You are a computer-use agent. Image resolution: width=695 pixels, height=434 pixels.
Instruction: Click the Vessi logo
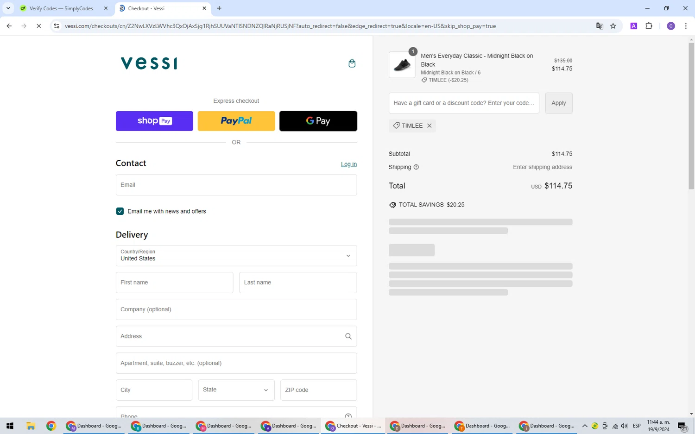pyautogui.click(x=149, y=63)
